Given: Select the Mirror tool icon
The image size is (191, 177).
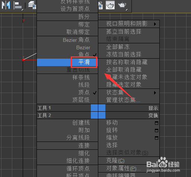Looking at the screenshot, I should pos(6,5).
